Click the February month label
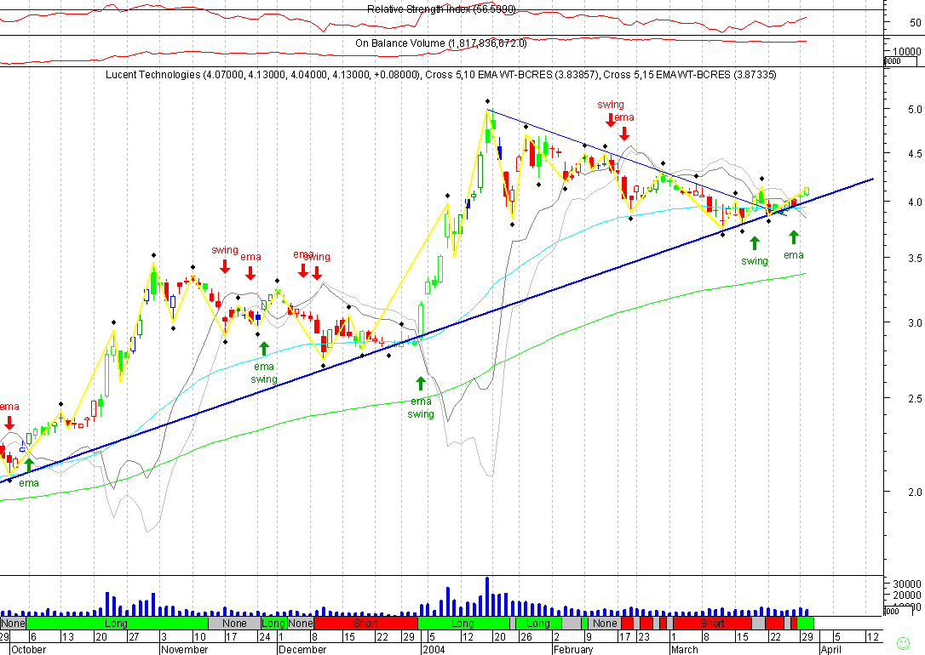This screenshot has width=925, height=655. pos(573,649)
